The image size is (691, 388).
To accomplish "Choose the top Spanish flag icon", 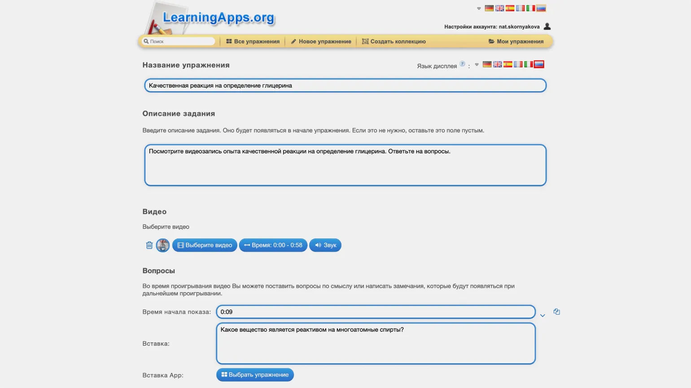I will 510,8.
